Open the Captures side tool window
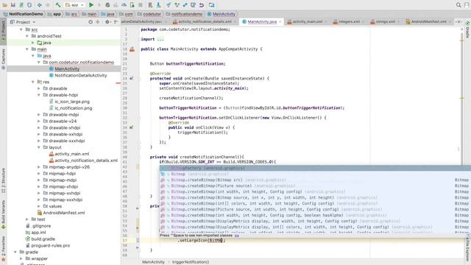Image resolution: width=471 pixels, height=265 pixels. pos(3,59)
